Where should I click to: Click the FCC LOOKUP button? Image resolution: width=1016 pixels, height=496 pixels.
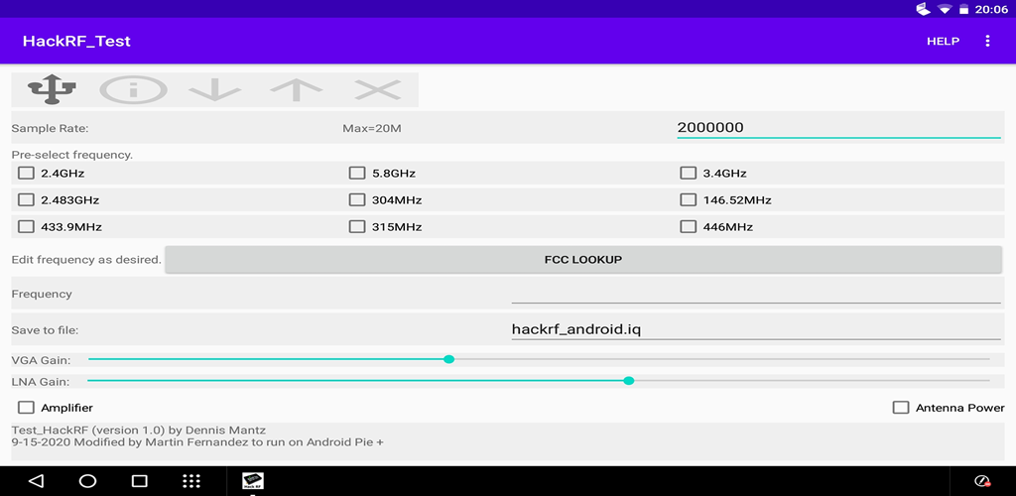(x=583, y=260)
